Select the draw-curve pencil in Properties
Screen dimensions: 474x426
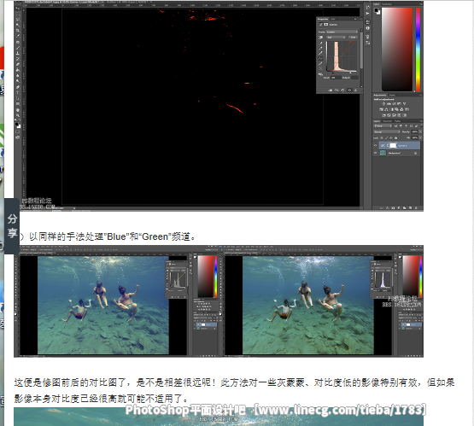click(x=320, y=64)
